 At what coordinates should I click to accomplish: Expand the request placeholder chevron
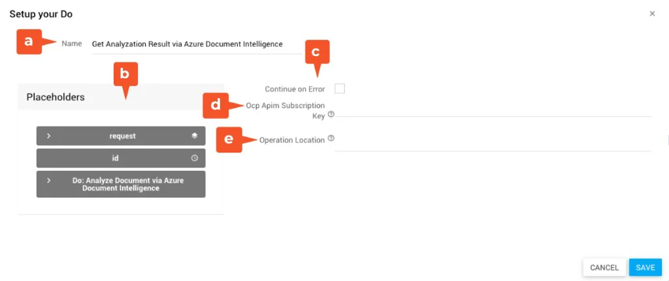point(49,136)
